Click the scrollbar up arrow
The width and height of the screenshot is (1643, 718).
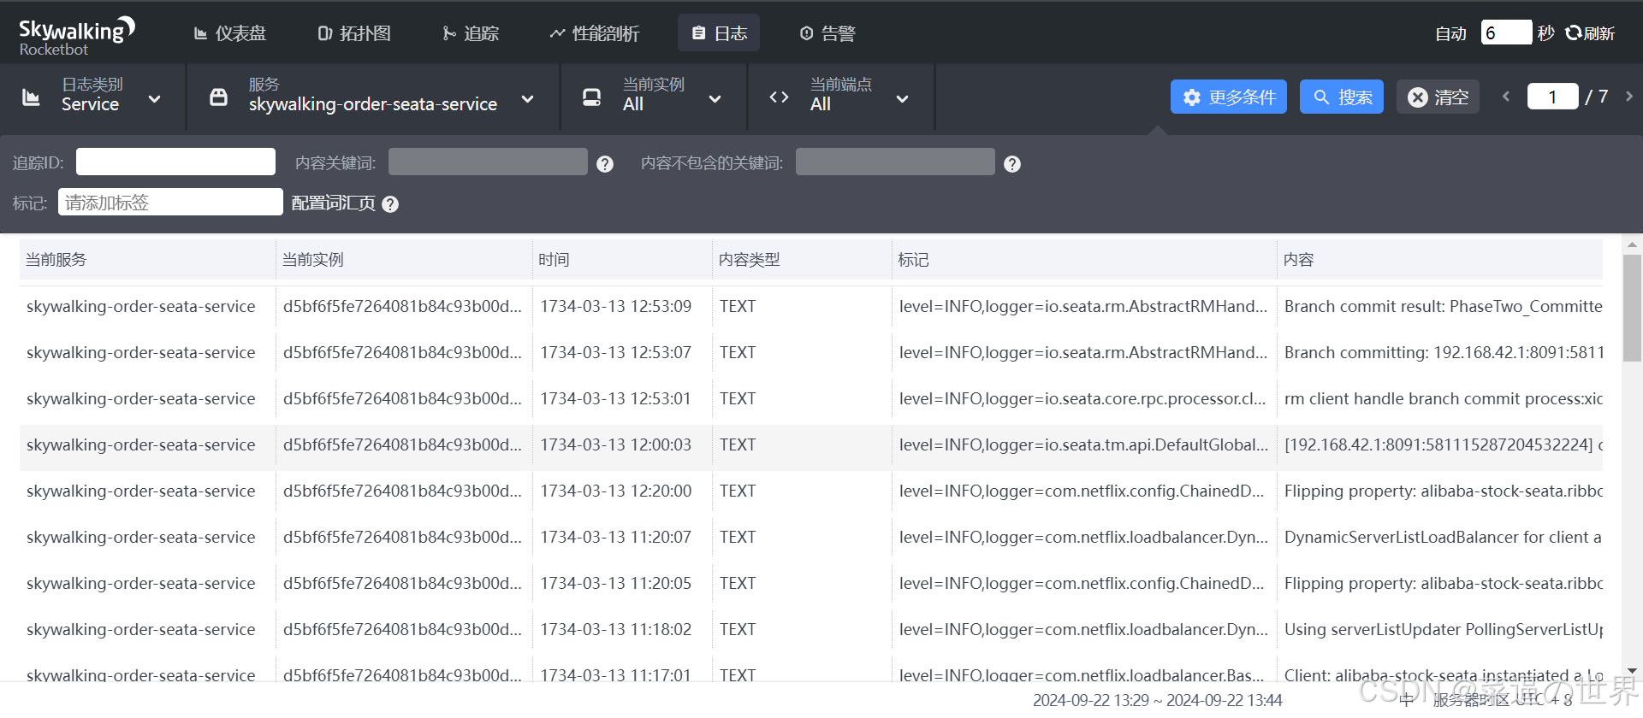1632,244
